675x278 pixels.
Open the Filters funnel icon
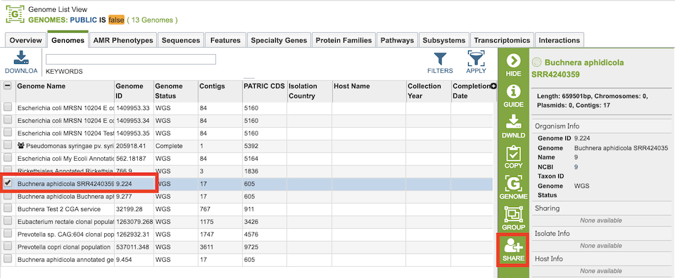point(440,58)
